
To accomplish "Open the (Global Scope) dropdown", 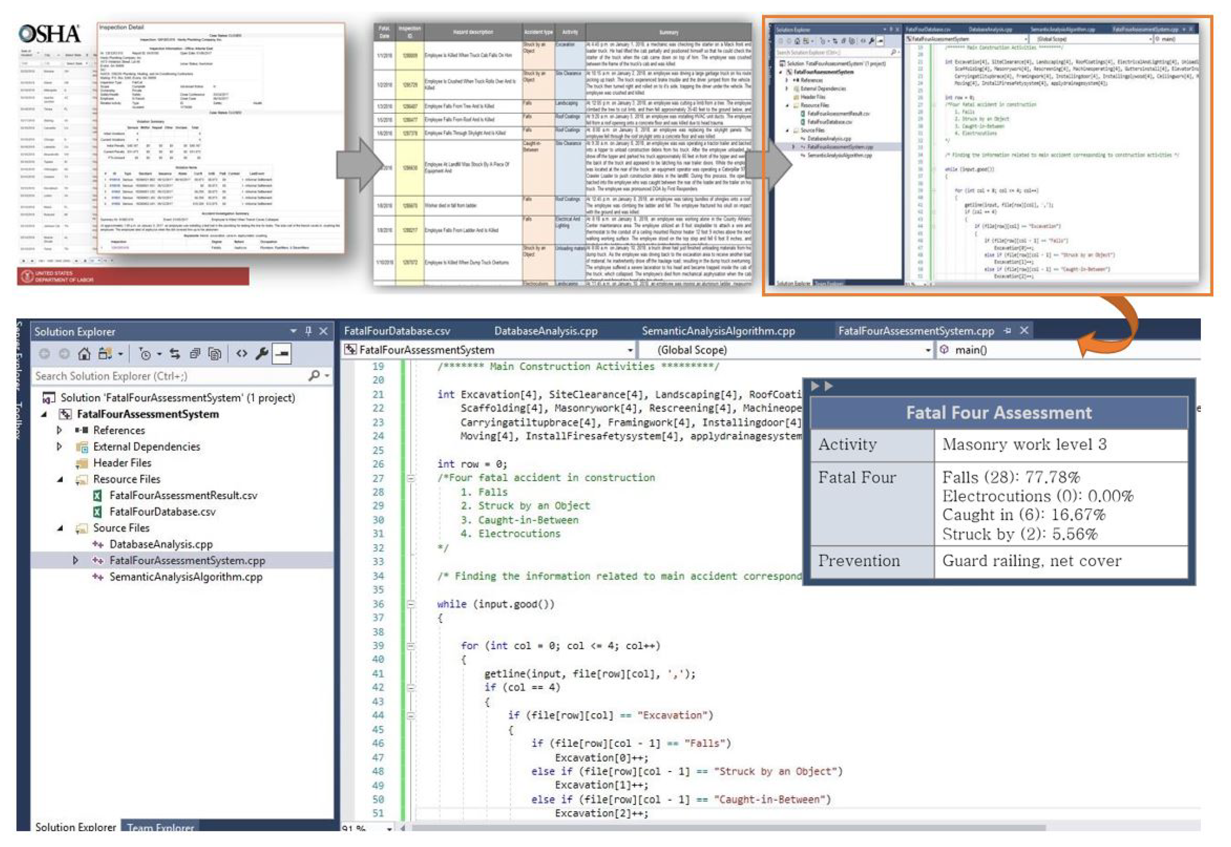I will [x=928, y=350].
